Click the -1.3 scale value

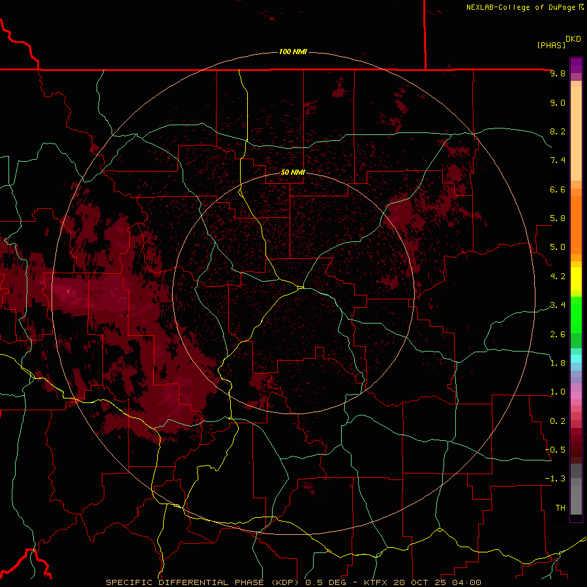pos(555,479)
